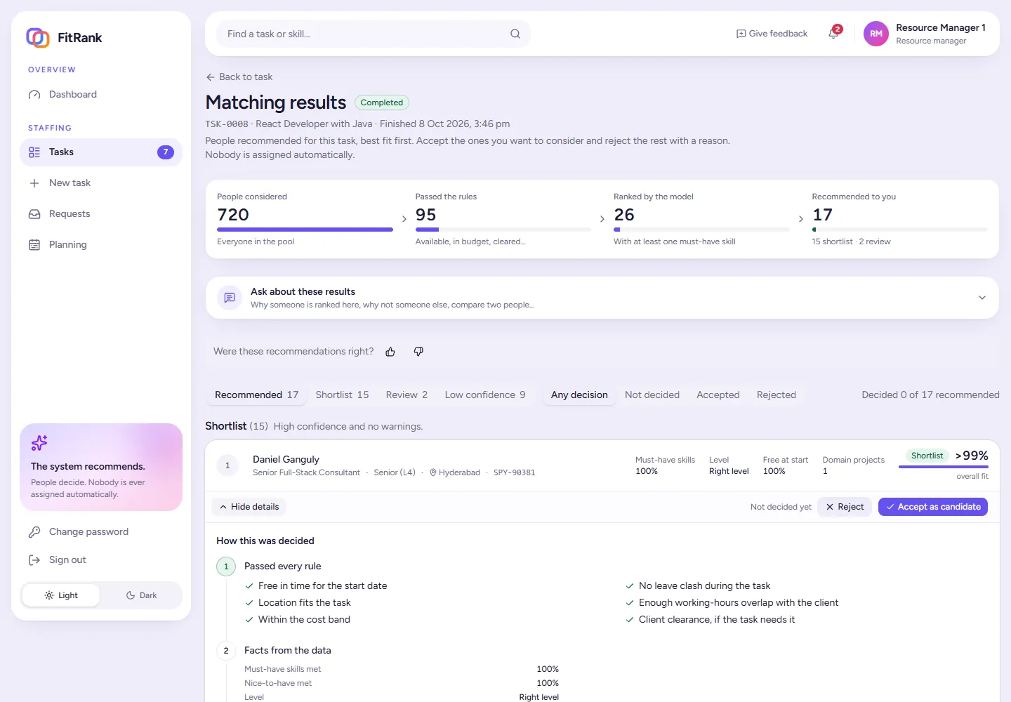Open Planning in sidebar
This screenshot has height=702, width=1011.
pyautogui.click(x=101, y=245)
